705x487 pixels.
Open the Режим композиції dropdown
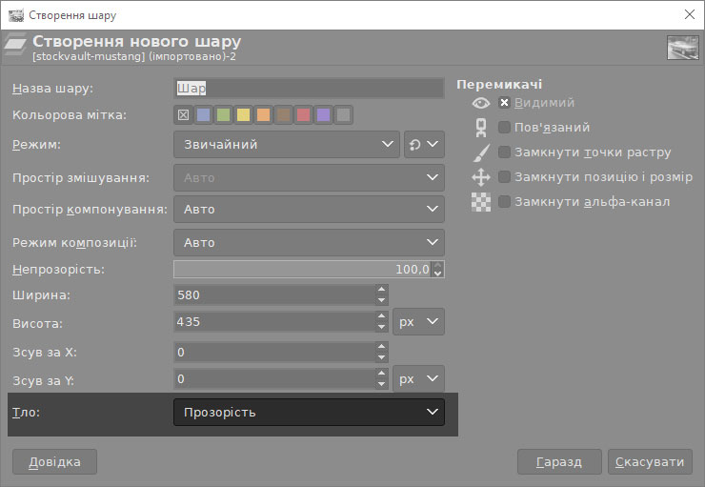point(309,242)
